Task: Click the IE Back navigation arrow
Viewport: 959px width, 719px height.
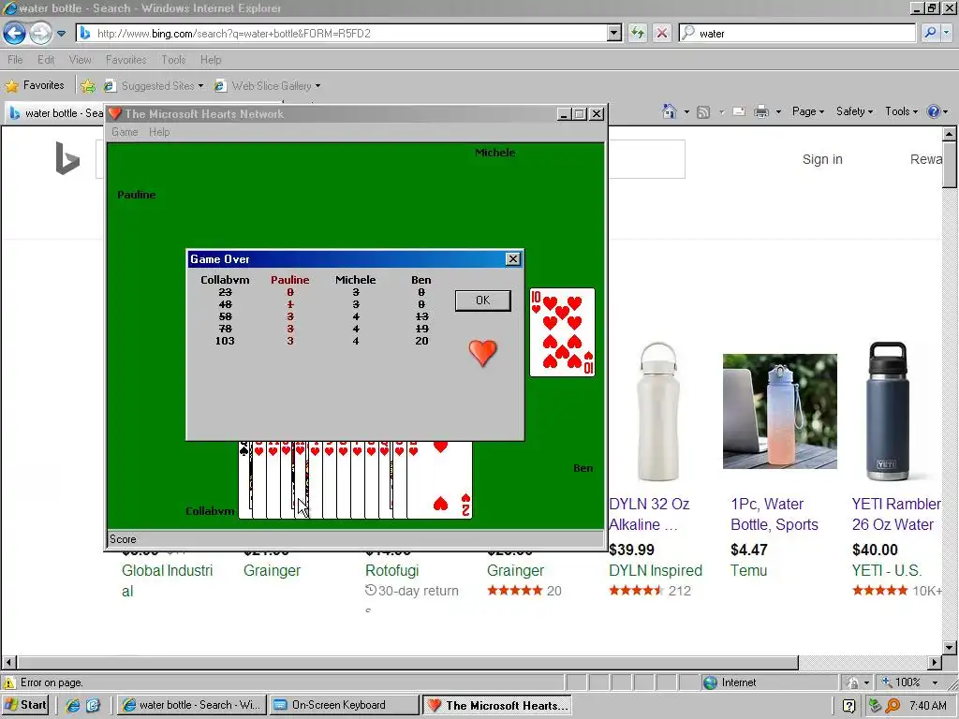Action: [x=15, y=33]
